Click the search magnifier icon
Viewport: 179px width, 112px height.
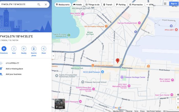pos(39,4)
